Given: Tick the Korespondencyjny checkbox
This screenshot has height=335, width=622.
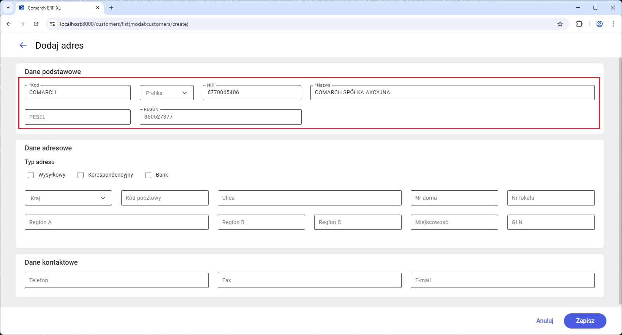Looking at the screenshot, I should click(x=81, y=175).
